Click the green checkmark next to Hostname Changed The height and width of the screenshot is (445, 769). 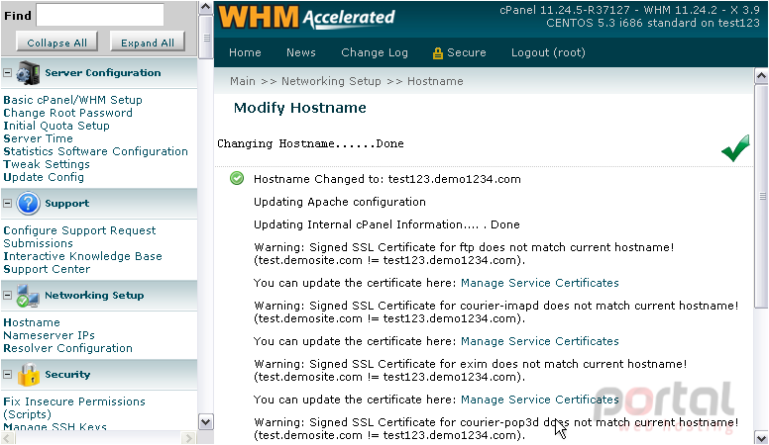[237, 178]
